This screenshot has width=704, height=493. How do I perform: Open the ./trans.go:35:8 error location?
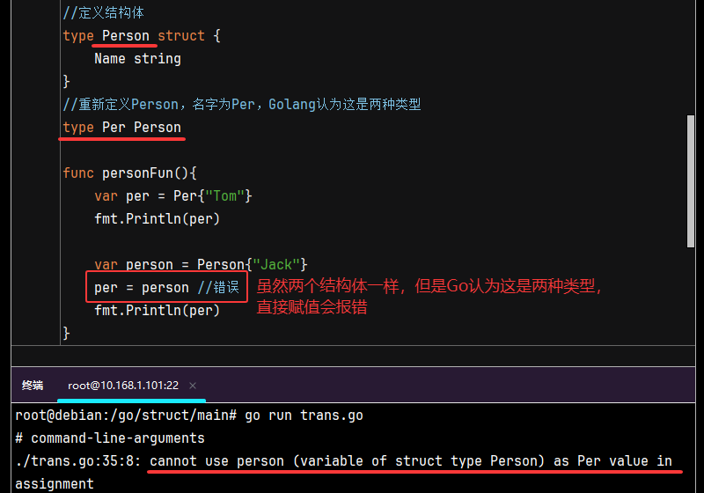click(x=78, y=460)
